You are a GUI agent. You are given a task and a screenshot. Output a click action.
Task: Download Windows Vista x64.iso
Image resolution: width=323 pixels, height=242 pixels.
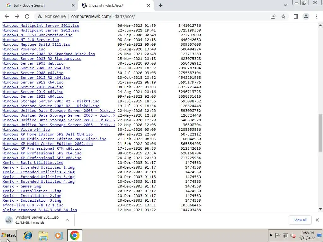26,130
